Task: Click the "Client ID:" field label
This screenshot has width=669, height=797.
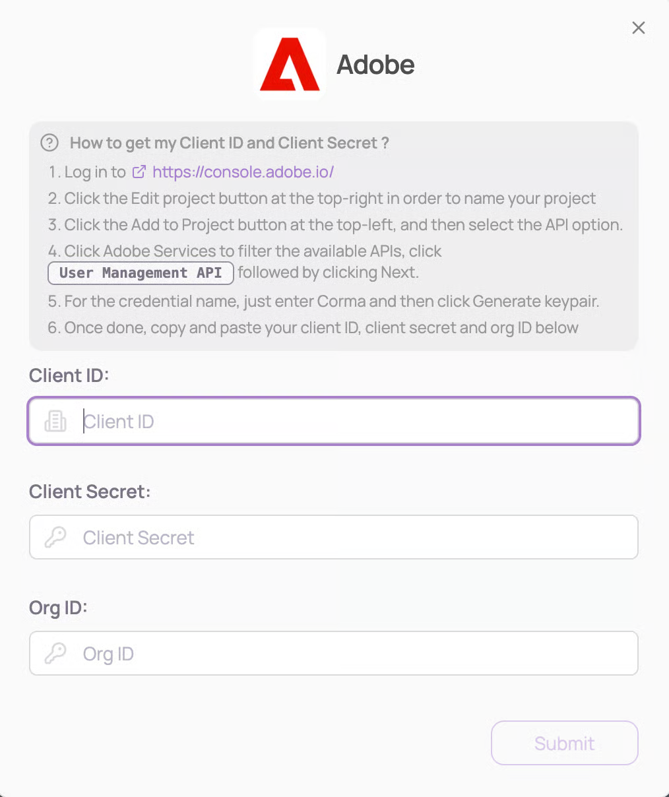Action: pyautogui.click(x=69, y=375)
